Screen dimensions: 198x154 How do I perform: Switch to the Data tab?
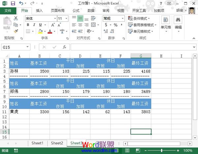coord(91,11)
